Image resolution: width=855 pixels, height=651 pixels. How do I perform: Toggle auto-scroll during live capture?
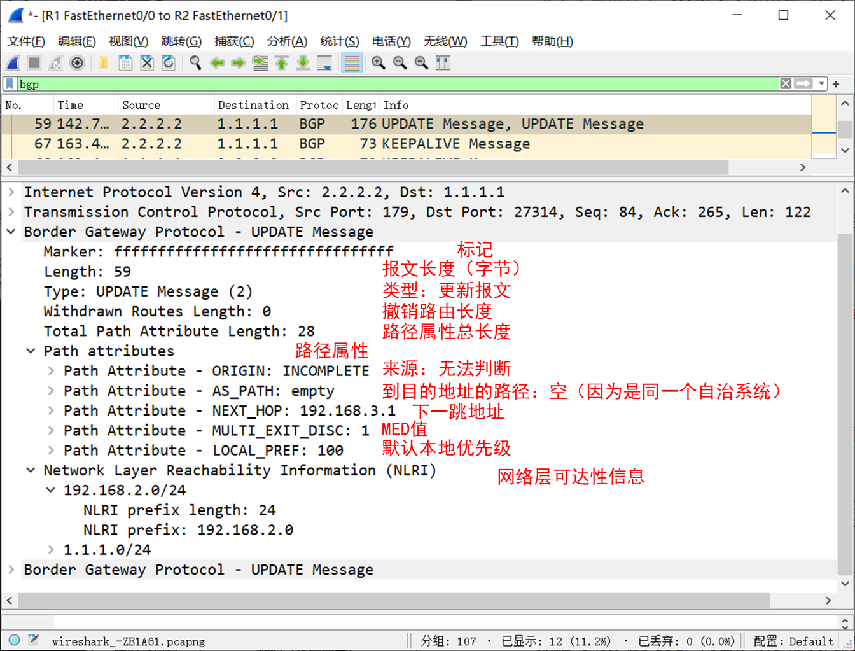324,62
